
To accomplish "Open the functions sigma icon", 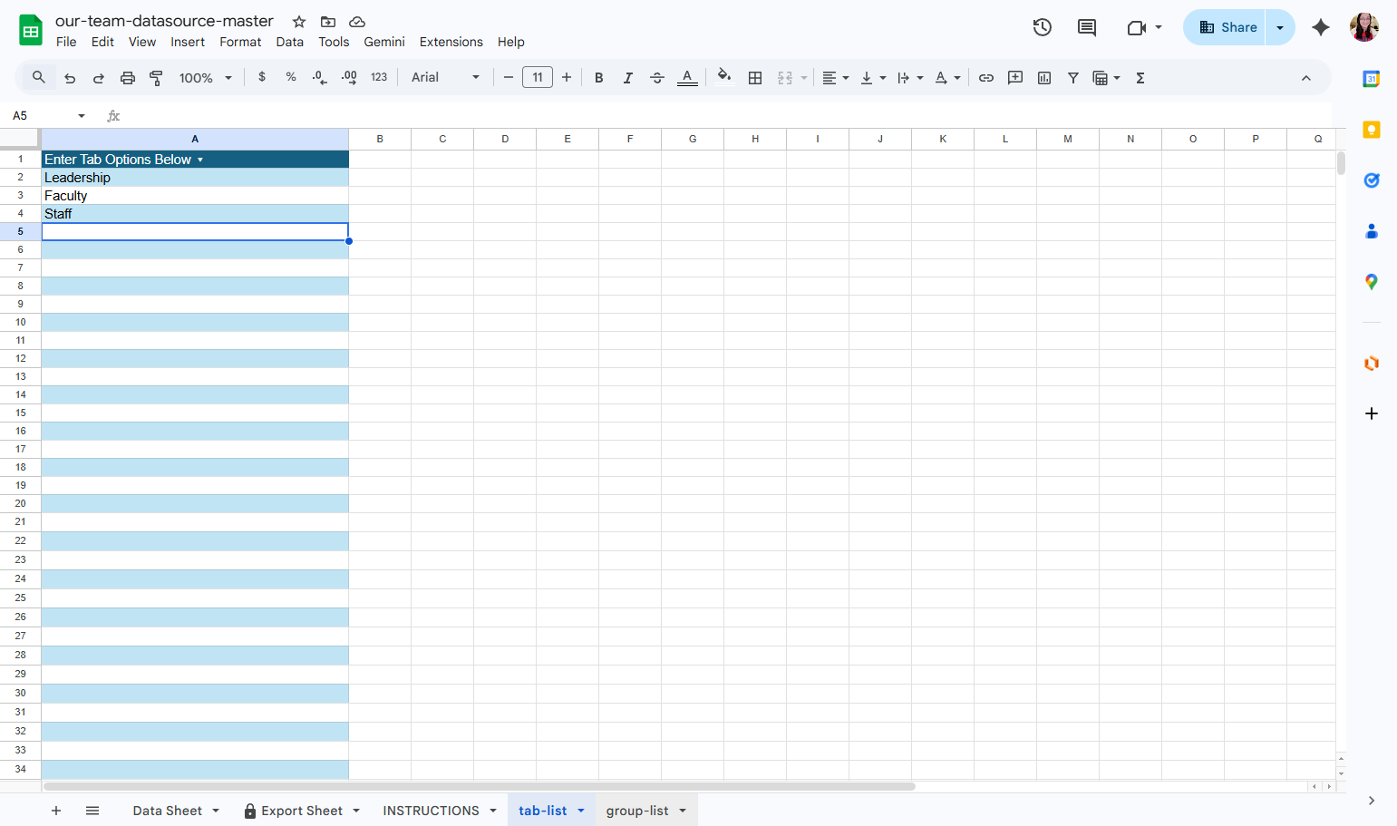I will click(x=1140, y=78).
